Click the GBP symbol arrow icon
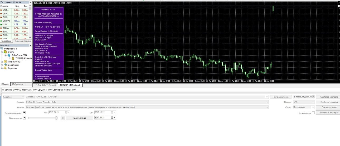 point(1,14)
